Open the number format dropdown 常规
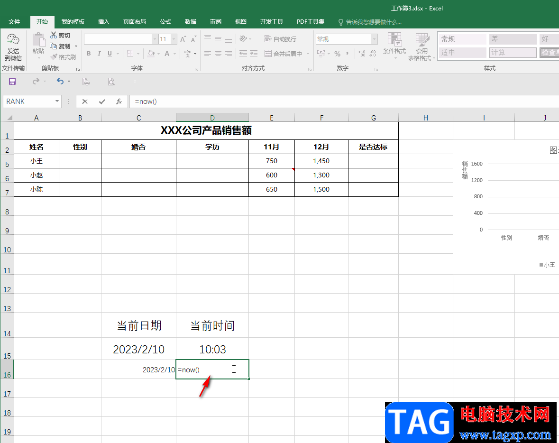 pyautogui.click(x=374, y=39)
